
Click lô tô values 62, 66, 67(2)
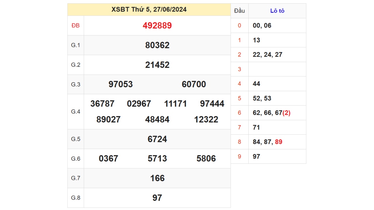point(272,113)
